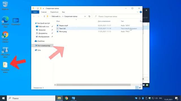Expand the ribbon with the chevron
Viewport: 181px width, 101px height.
(138, 12)
